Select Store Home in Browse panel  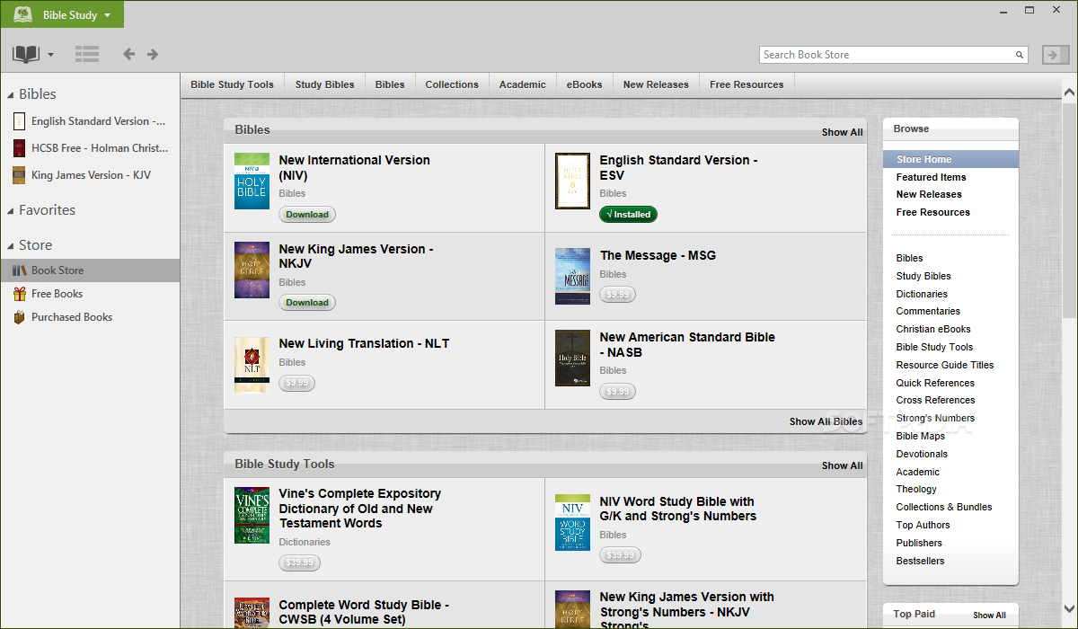951,159
